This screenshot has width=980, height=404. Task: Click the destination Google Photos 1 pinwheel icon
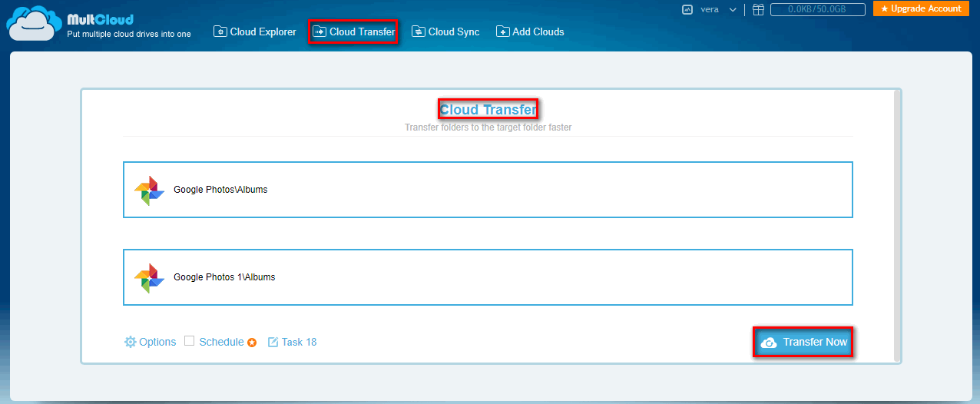point(149,278)
